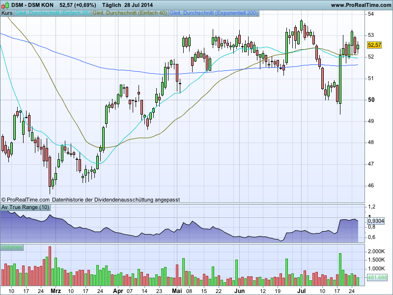This screenshot has height=295, width=393.
Task: Click the yellow 52,57 current price tag
Action: (374, 45)
